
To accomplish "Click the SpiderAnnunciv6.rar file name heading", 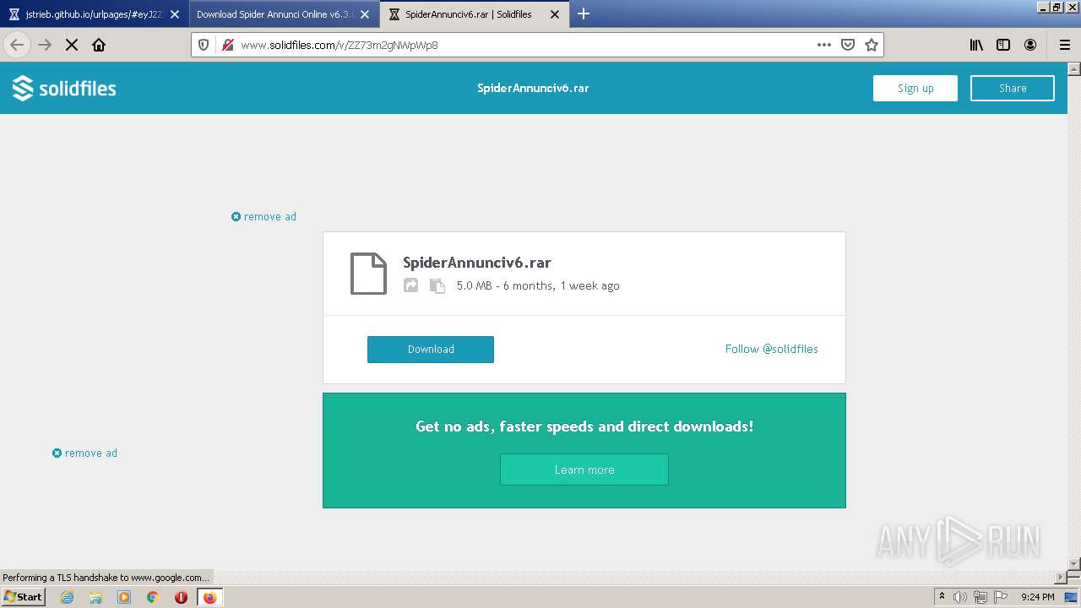I will (x=477, y=263).
